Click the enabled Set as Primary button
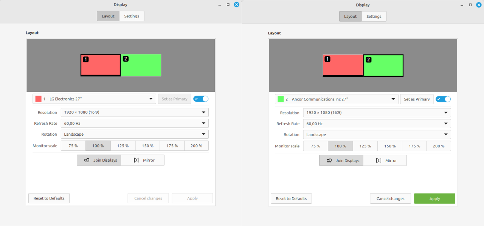 coord(417,99)
